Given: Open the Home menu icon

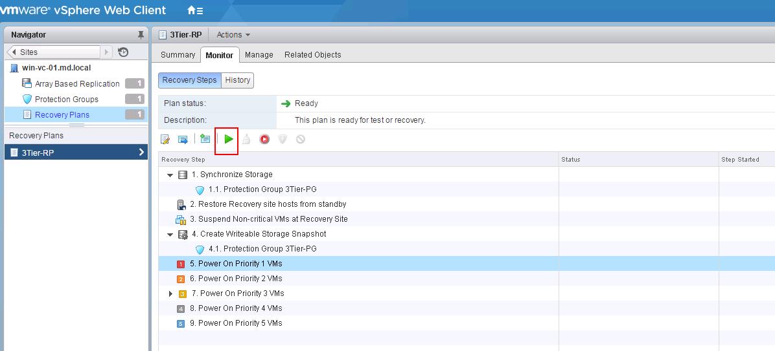Looking at the screenshot, I should 195,10.
